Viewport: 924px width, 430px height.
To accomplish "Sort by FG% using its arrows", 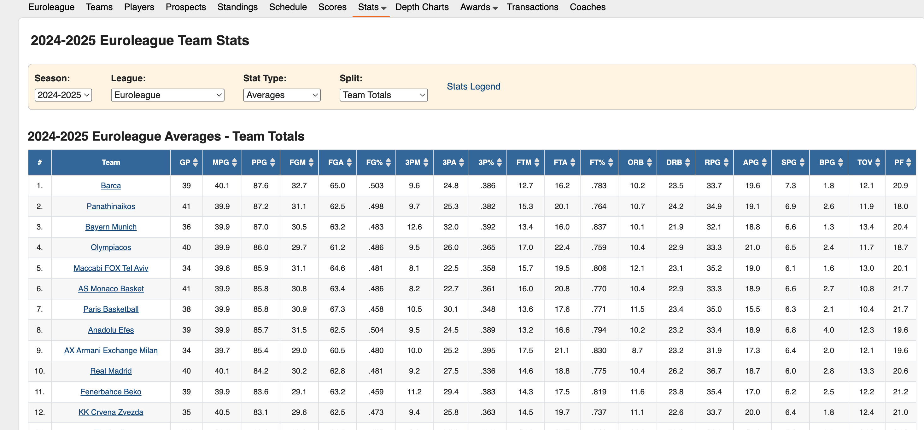I will coord(388,162).
